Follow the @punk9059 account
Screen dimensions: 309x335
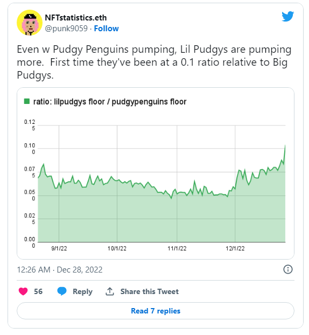pyautogui.click(x=107, y=29)
